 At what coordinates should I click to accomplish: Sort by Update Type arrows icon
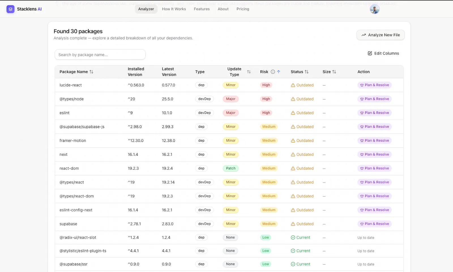point(249,72)
